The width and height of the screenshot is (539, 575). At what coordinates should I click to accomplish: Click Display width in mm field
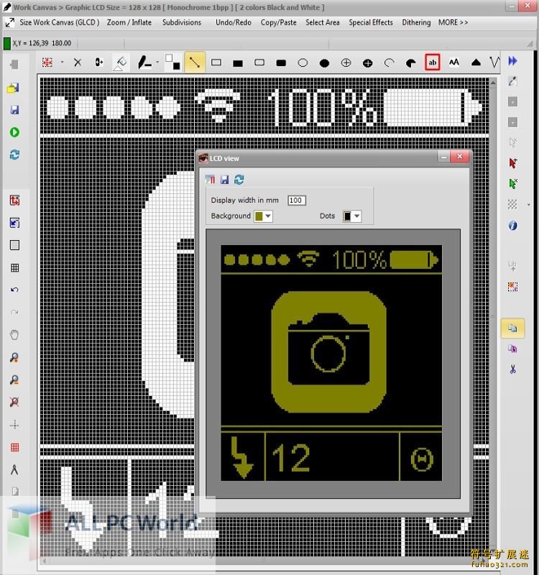[x=296, y=201]
